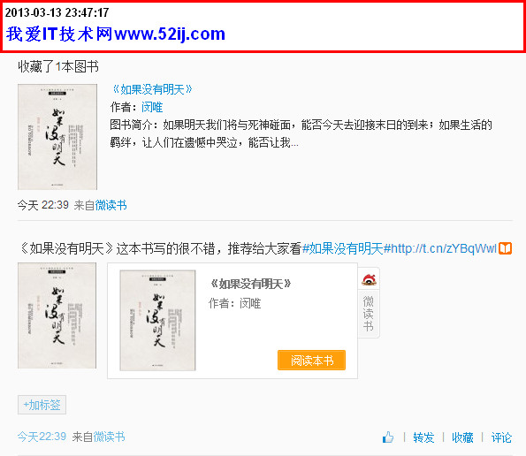
Task: Click the 微读书 source link under the first post
Action: pyautogui.click(x=111, y=205)
